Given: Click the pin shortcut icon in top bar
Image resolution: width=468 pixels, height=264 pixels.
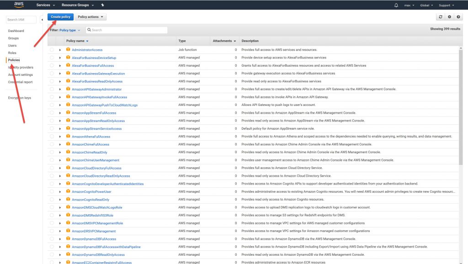Looking at the screenshot, I should 102,5.
